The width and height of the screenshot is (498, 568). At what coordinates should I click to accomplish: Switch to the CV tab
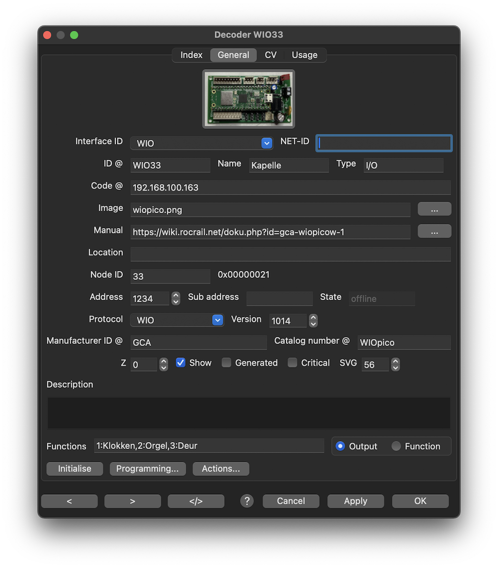coord(270,55)
